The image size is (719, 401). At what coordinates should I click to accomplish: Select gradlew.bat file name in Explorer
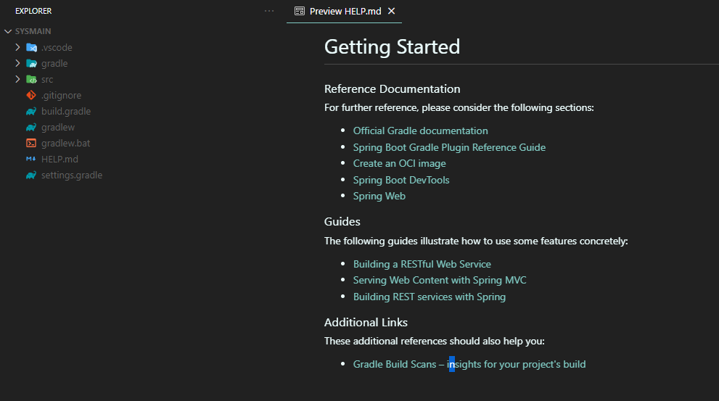pyautogui.click(x=65, y=143)
